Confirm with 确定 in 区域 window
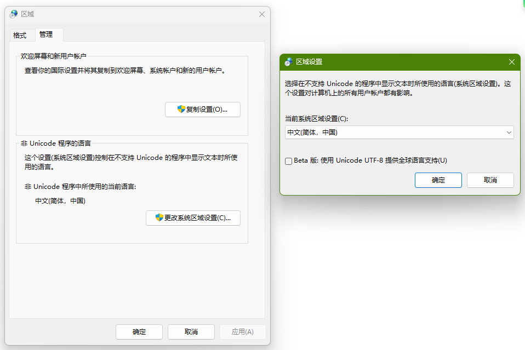 pyautogui.click(x=139, y=331)
